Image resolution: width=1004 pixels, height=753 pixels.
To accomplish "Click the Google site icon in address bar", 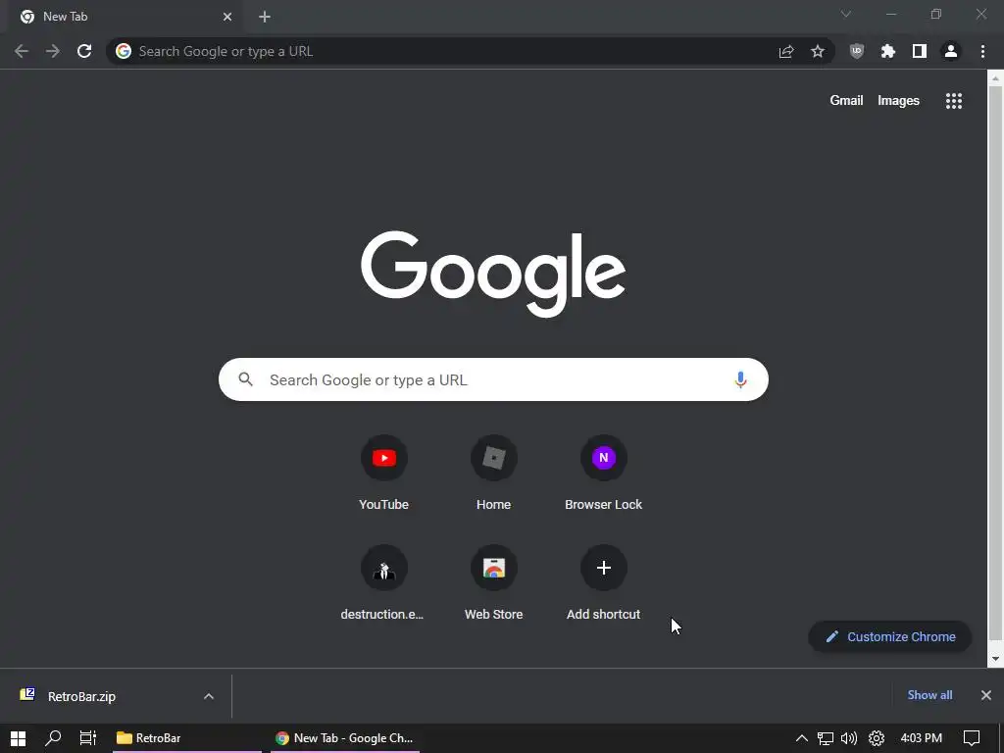I will tap(124, 51).
